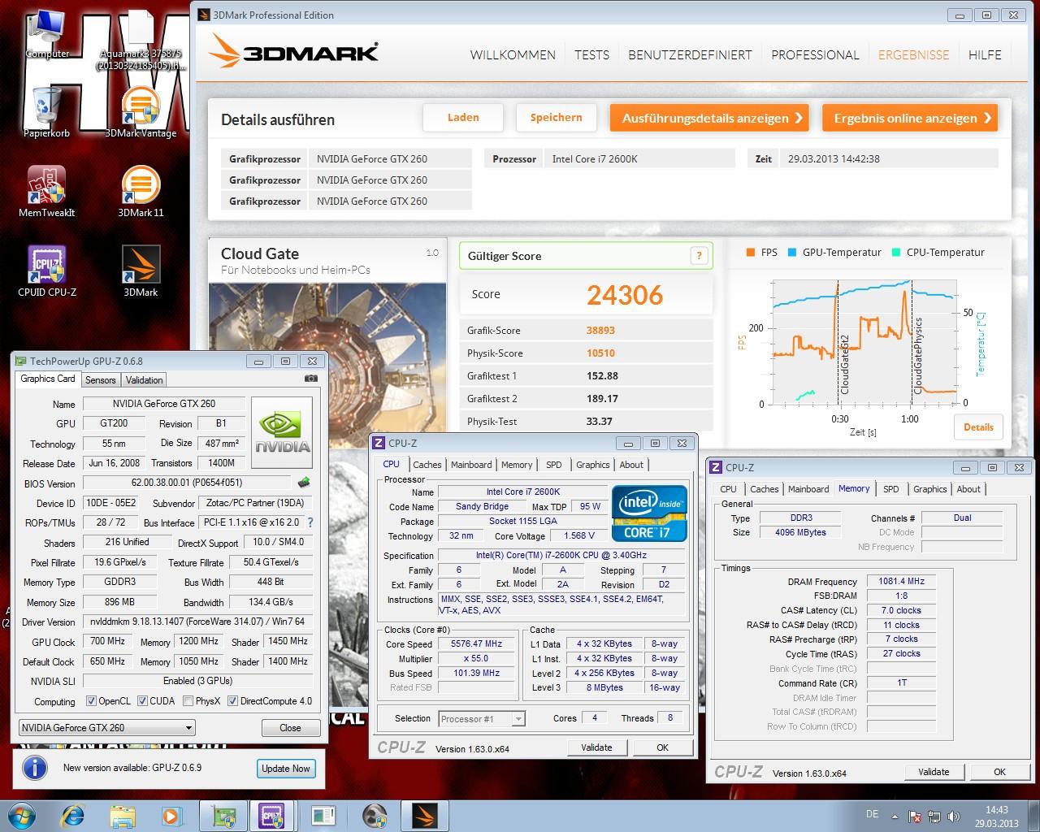Open Windows Explorer folder in taskbar
This screenshot has width=1040, height=832.
[x=123, y=815]
